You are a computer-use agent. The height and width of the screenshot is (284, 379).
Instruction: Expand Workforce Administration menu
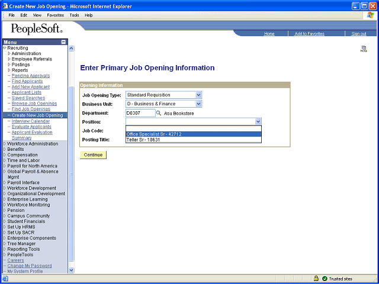(5, 144)
